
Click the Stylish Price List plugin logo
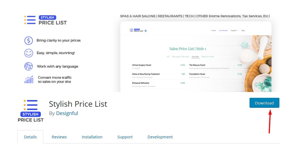click(x=31, y=111)
